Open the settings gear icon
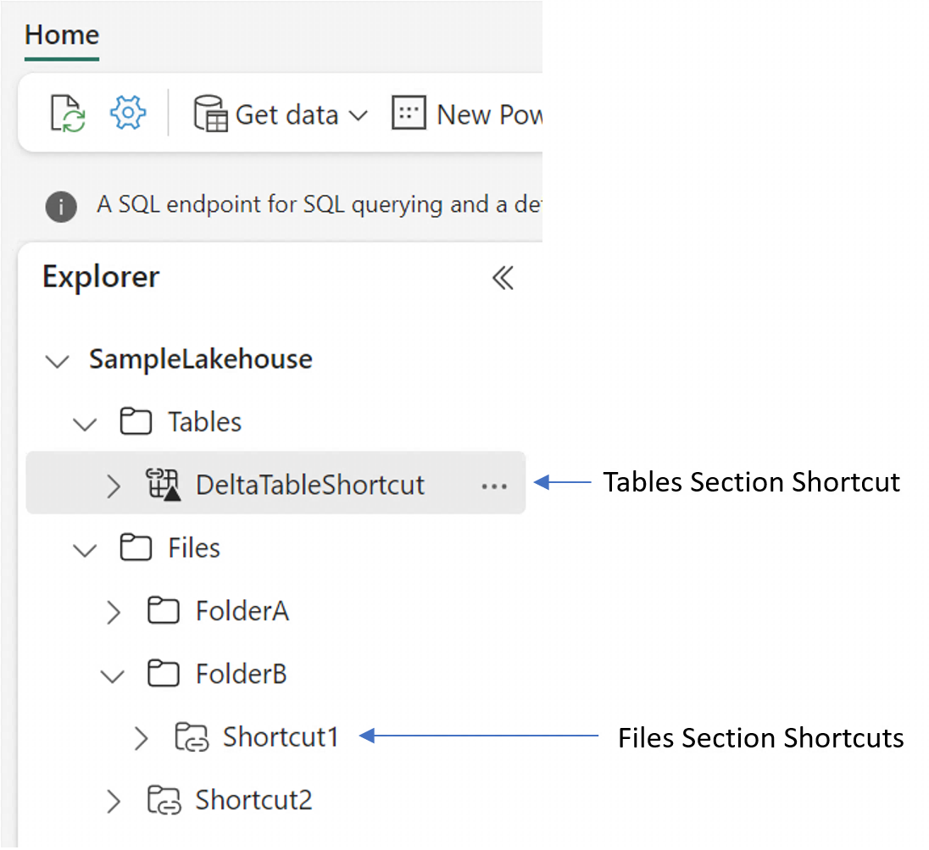Screen dimensions: 929x850 click(127, 113)
